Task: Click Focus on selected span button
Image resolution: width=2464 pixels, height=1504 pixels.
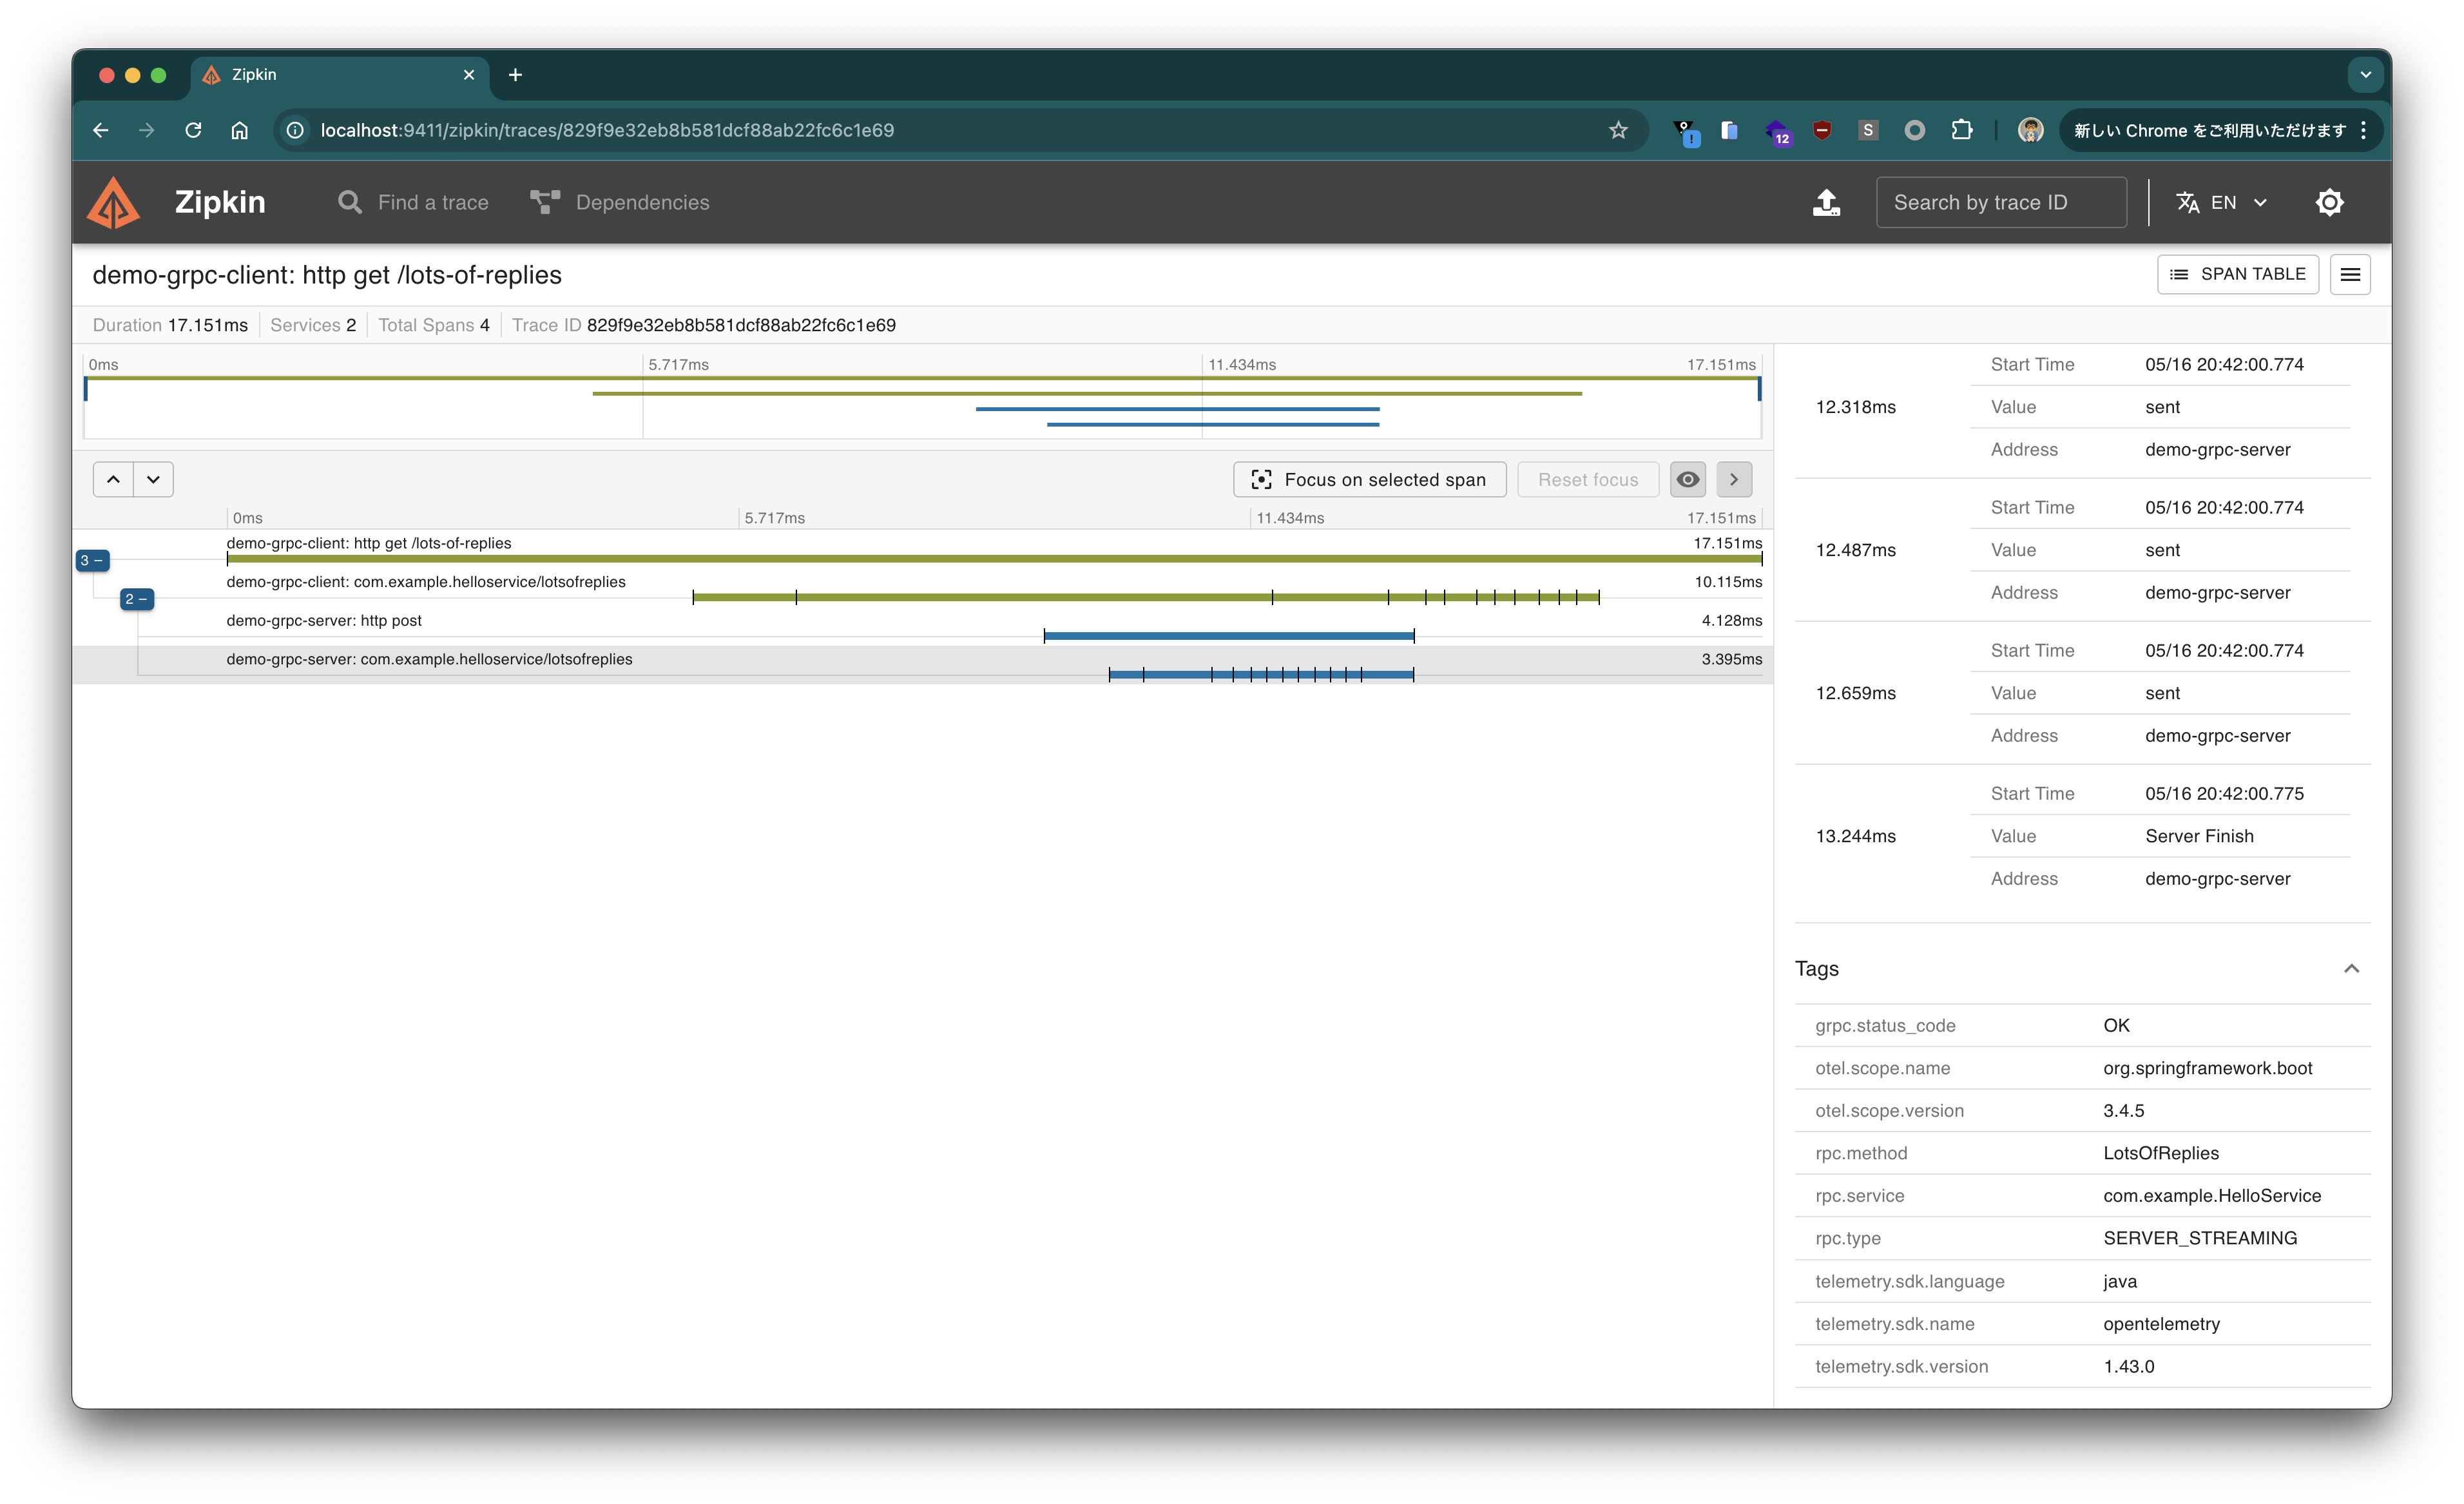Action: point(1369,479)
